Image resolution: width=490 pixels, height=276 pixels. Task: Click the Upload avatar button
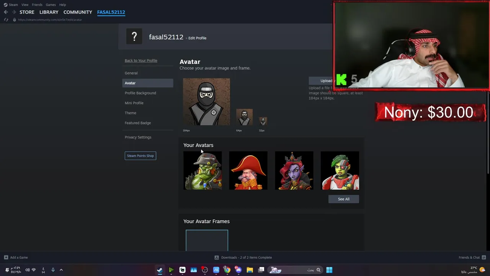[x=321, y=80]
